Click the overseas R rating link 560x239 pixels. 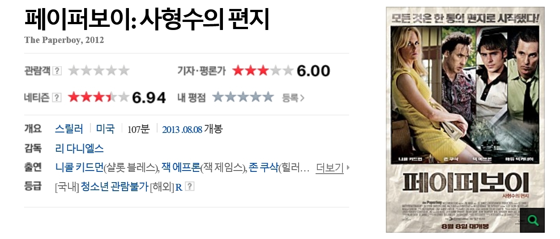click(179, 188)
